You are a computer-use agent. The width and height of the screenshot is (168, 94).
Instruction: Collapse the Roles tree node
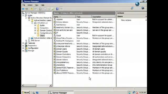[23, 15]
